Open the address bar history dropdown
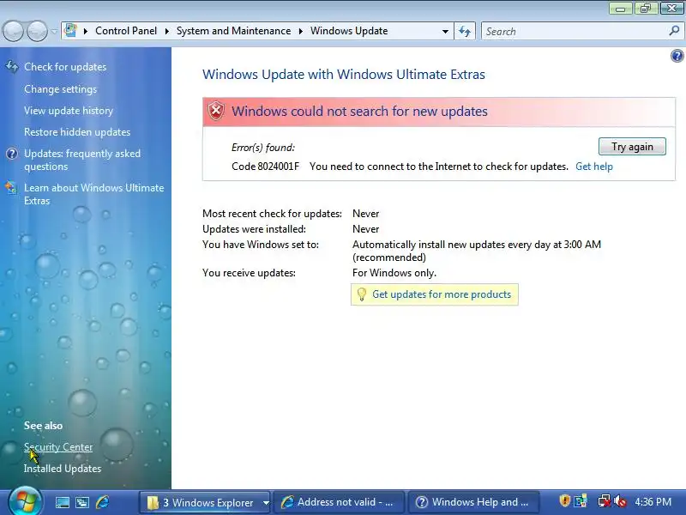The image size is (686, 515). point(445,32)
